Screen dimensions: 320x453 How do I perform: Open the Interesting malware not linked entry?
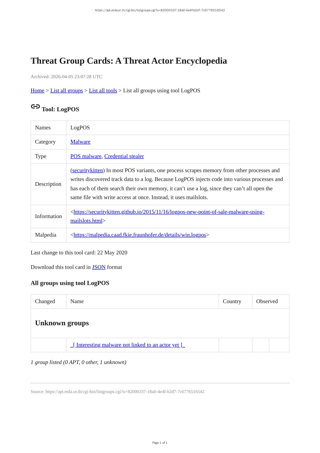[128, 345]
